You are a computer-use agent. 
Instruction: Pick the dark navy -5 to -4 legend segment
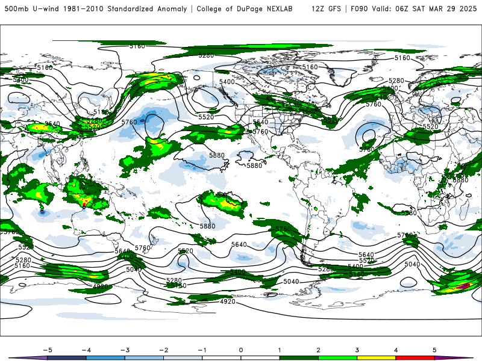[x=67, y=358]
